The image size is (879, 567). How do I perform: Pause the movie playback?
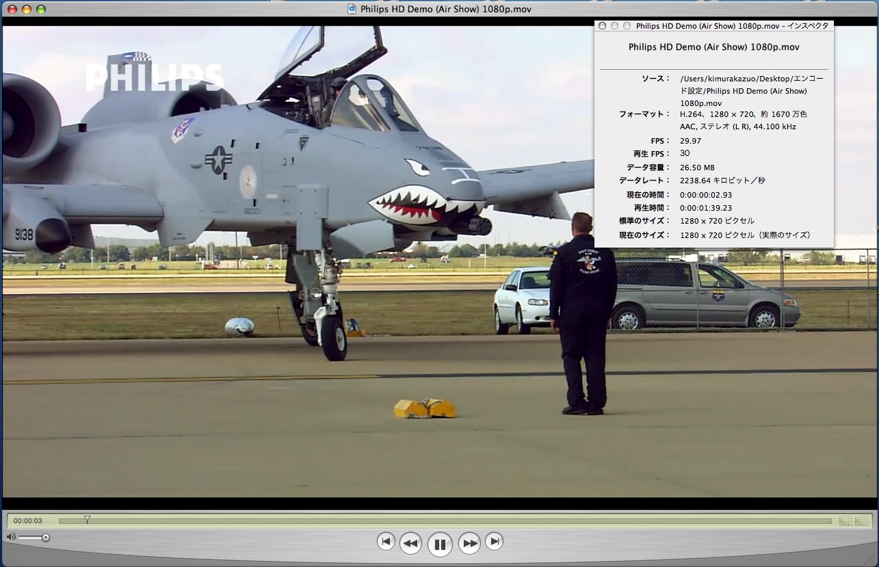pos(440,544)
